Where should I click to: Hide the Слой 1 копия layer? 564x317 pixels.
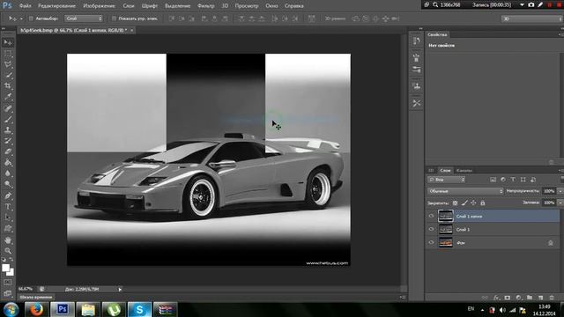tap(431, 216)
